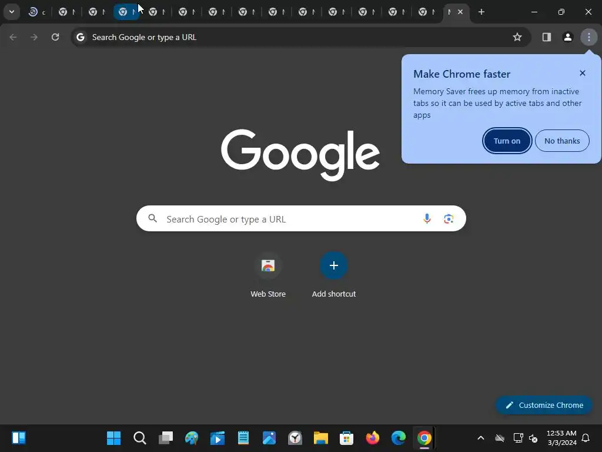Image resolution: width=602 pixels, height=452 pixels.
Task: Click the Web Store label text
Action: pos(268,294)
